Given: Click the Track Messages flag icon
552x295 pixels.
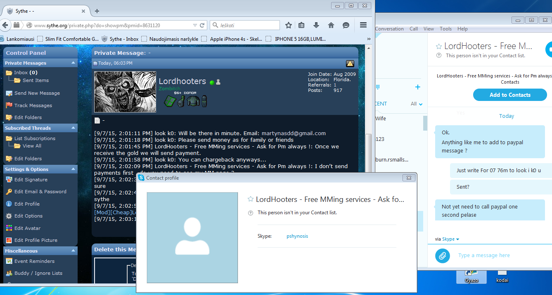Looking at the screenshot, I should (9, 105).
